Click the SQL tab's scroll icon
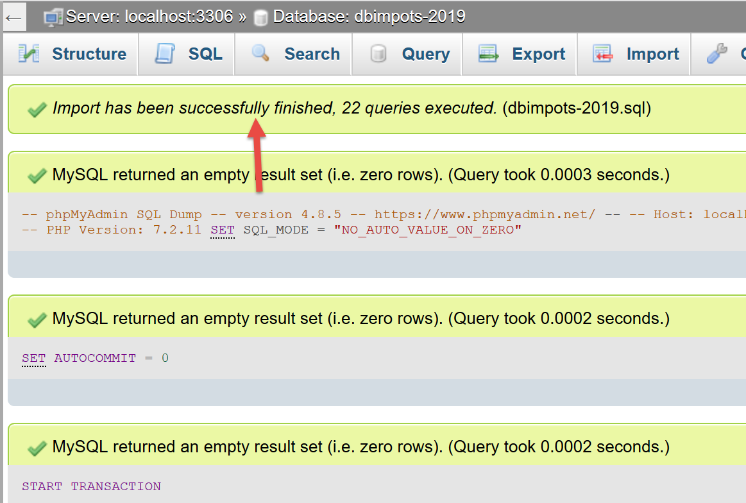This screenshot has height=503, width=746. tap(165, 54)
